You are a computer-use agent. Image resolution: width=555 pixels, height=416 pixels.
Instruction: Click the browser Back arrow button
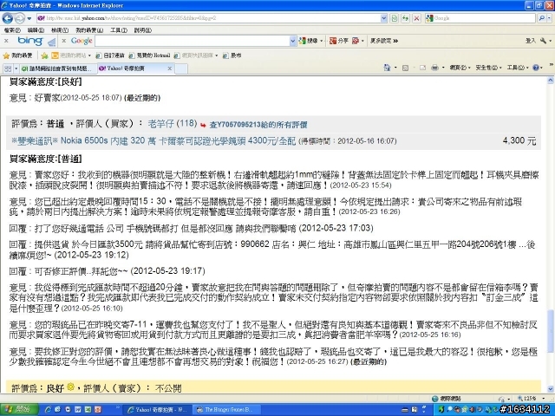click(8, 18)
